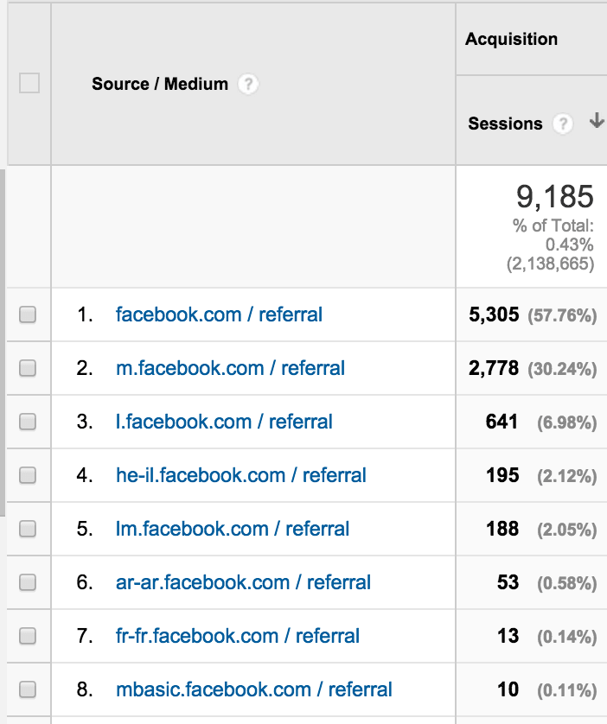The height and width of the screenshot is (724, 607).
Task: Click the Sessions sort descending arrow
Action: coord(597,120)
